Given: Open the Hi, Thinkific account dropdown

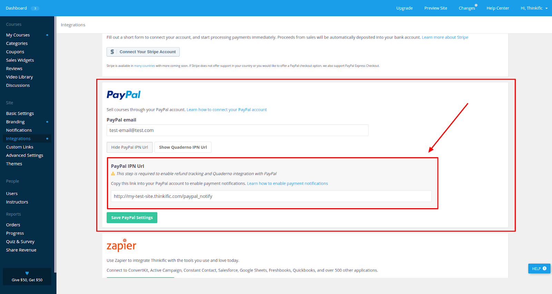Looking at the screenshot, I should tap(534, 8).
